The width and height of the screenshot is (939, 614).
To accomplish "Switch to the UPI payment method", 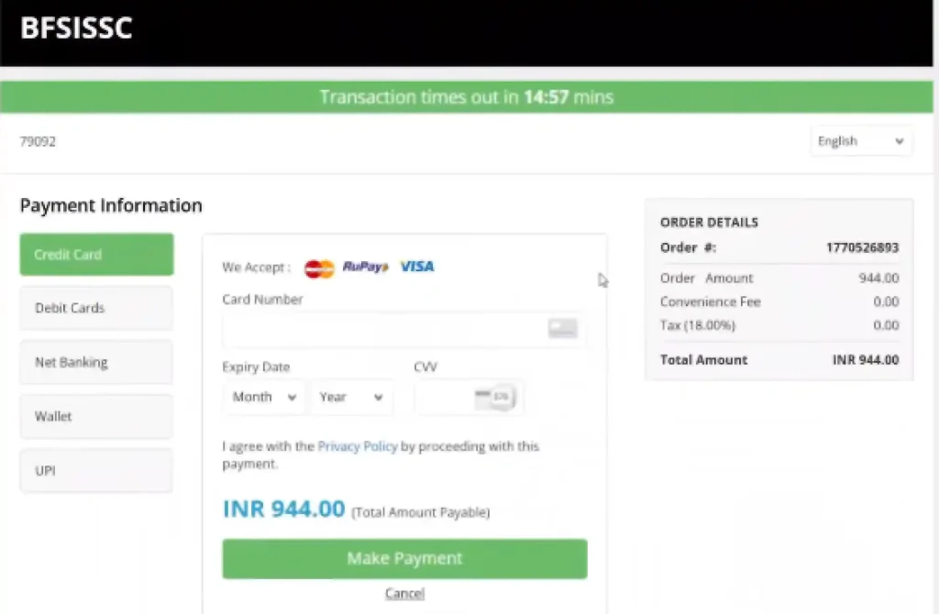I will coord(95,470).
